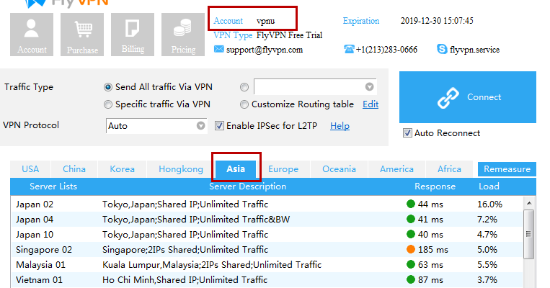Viewport: 550px width, 288px height.
Task: Toggle the Auto Reconnect checkbox
Action: [x=407, y=132]
